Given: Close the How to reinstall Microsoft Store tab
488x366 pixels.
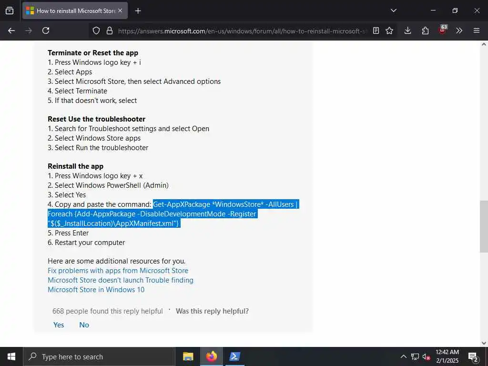Looking at the screenshot, I should pos(120,10).
